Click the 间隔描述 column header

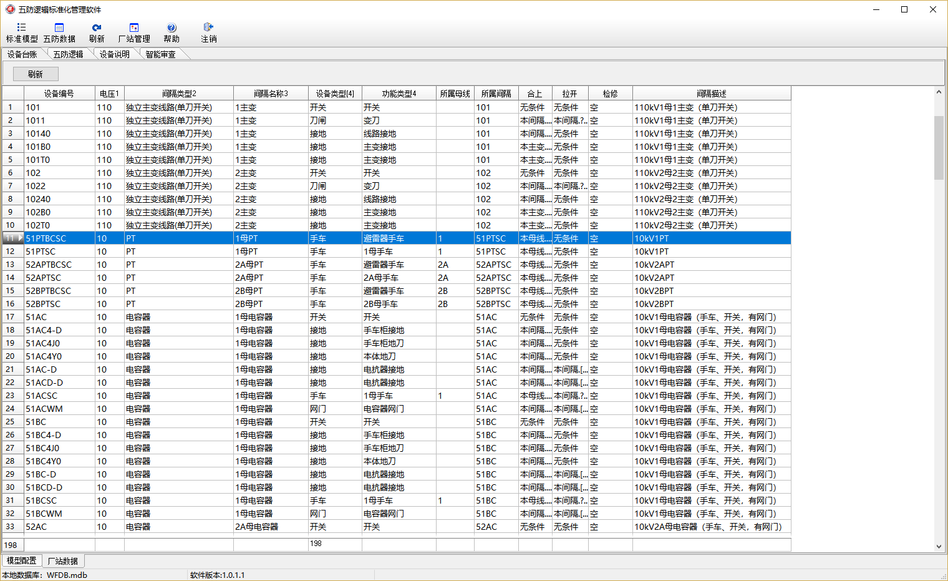(x=712, y=94)
